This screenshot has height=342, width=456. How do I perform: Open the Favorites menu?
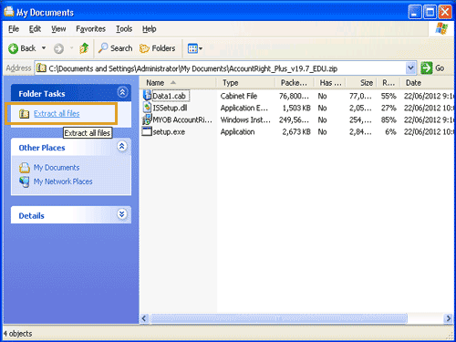90,29
